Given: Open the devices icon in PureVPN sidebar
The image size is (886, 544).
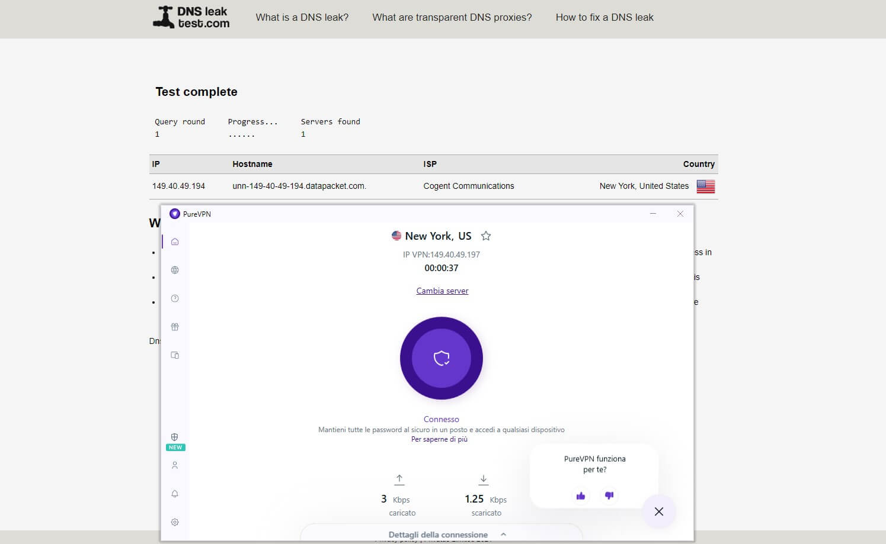Looking at the screenshot, I should 175,355.
